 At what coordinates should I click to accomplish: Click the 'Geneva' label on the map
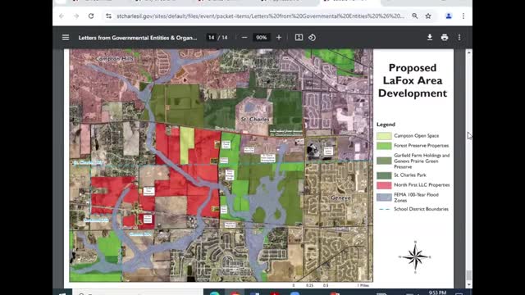340,197
